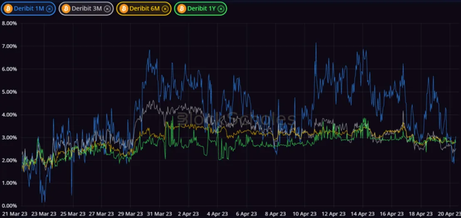Click the 31 Mar 23 date label
Screen dimensions: 461x218
tap(160, 213)
